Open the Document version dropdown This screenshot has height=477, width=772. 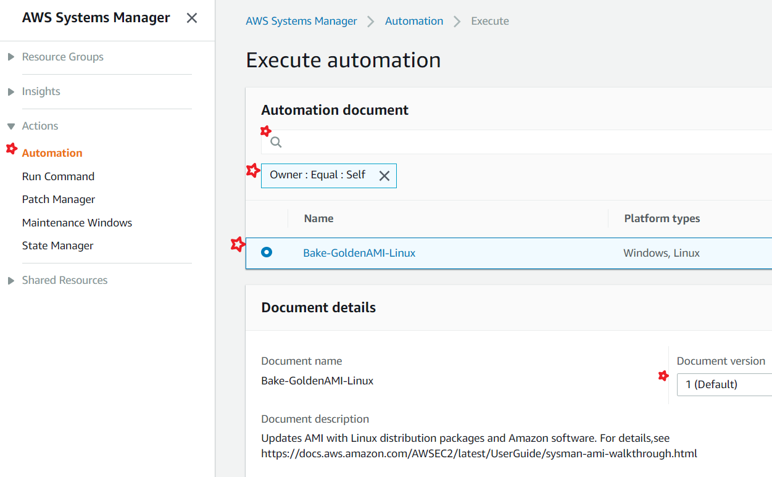click(724, 384)
